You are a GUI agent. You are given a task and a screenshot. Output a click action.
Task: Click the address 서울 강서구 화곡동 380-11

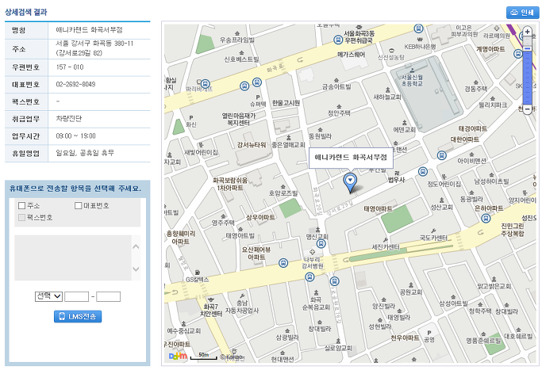(94, 44)
